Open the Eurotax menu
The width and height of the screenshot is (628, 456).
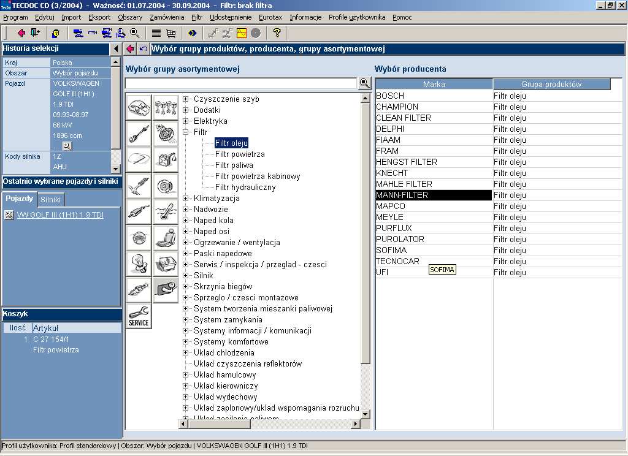click(270, 17)
